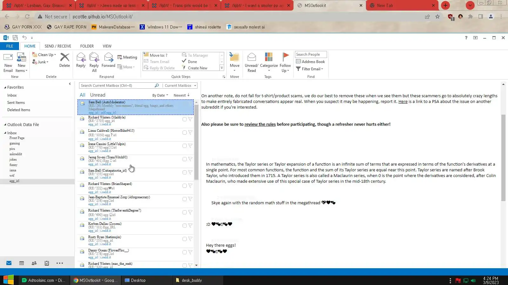Open a new browser tab with plus button
This screenshot has width=508, height=285.
[x=445, y=5]
